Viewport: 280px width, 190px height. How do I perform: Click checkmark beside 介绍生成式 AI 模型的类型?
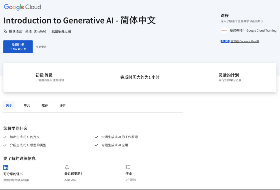point(5,145)
